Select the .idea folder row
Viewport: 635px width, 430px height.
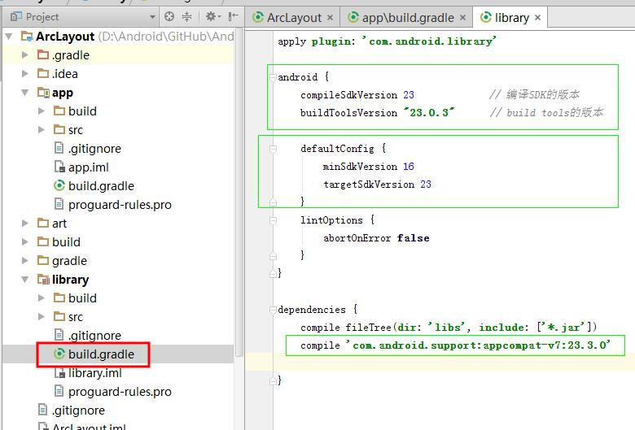pos(118,74)
